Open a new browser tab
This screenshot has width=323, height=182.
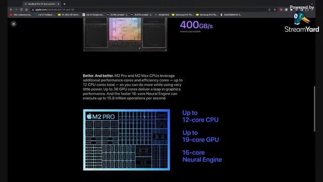pyautogui.click(x=65, y=4)
